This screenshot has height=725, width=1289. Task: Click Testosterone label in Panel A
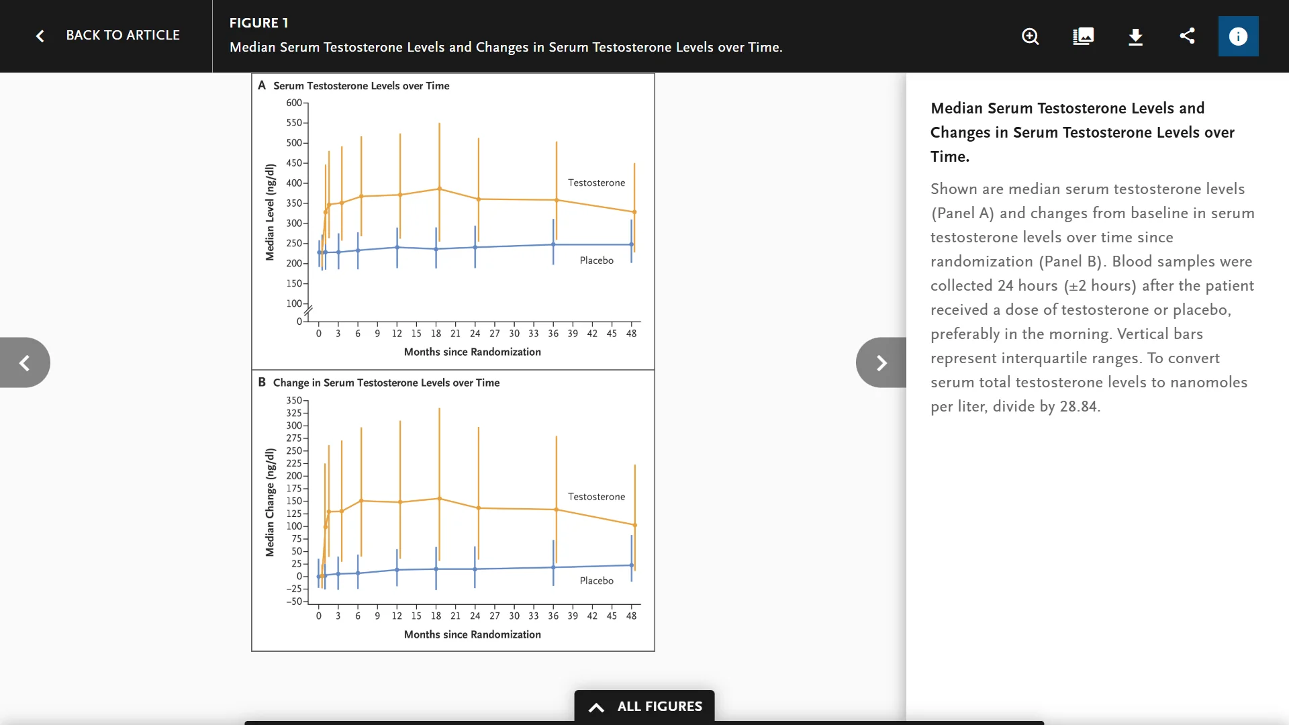click(596, 183)
